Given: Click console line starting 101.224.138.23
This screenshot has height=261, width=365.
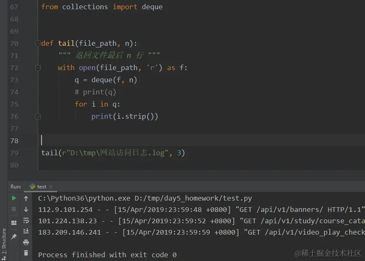Looking at the screenshot, I should [201, 221].
